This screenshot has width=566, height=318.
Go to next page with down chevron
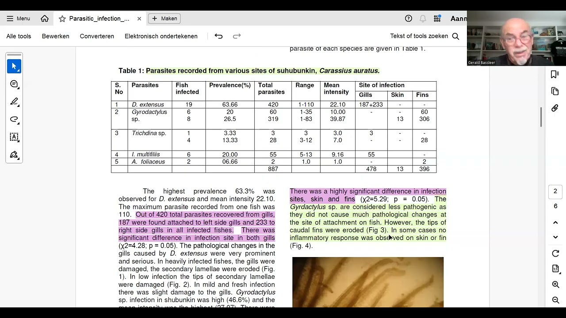point(555,237)
